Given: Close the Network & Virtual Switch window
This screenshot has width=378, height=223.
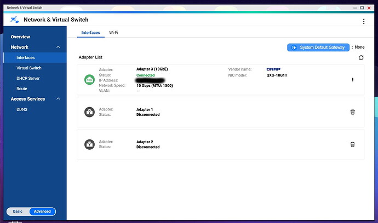Looking at the screenshot, I should [369, 8].
